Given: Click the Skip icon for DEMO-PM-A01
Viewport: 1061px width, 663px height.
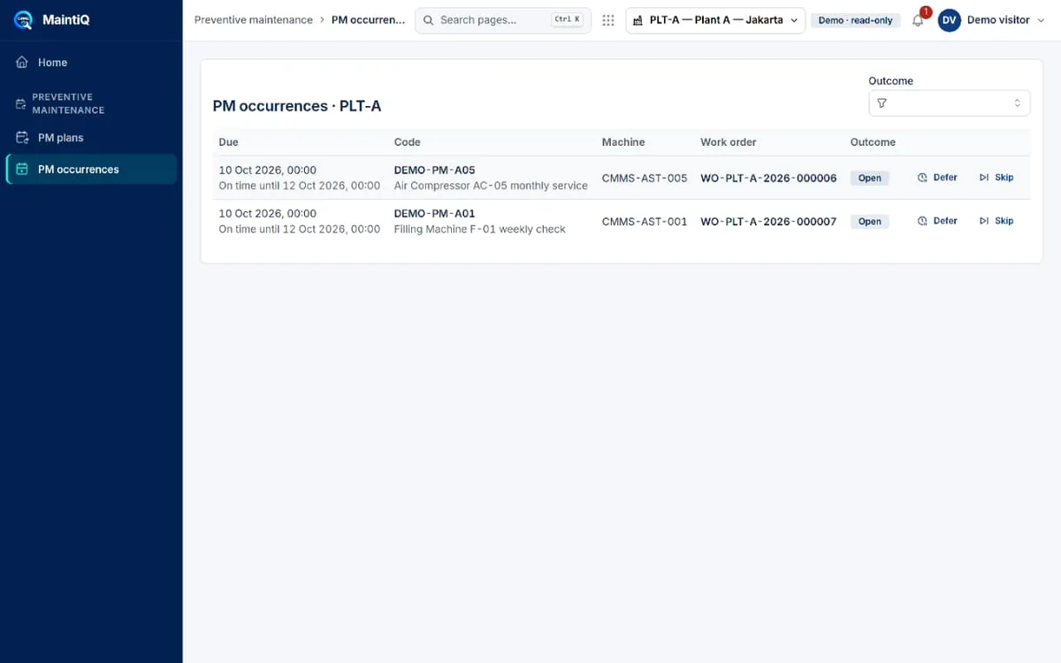Looking at the screenshot, I should pyautogui.click(x=984, y=221).
